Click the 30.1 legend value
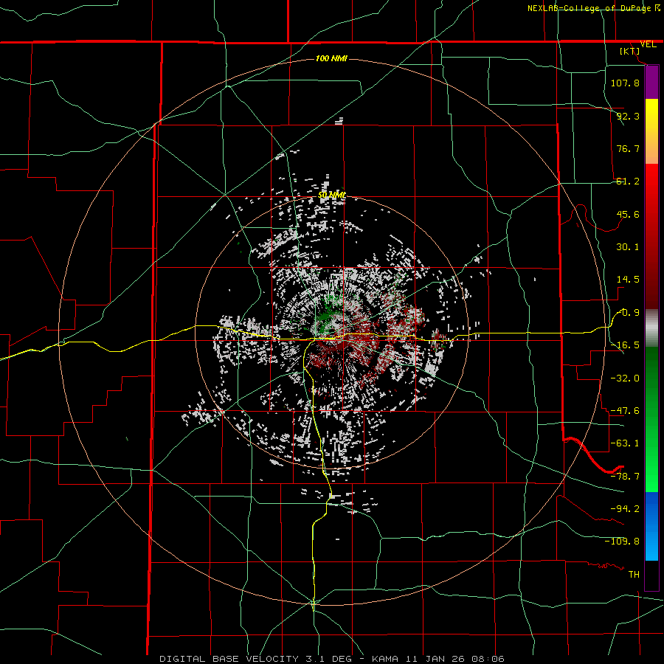664x664 pixels. (628, 247)
